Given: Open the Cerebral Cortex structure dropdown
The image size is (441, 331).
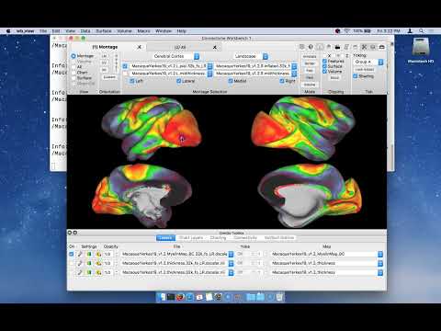Looking at the screenshot, I should pos(175,56).
